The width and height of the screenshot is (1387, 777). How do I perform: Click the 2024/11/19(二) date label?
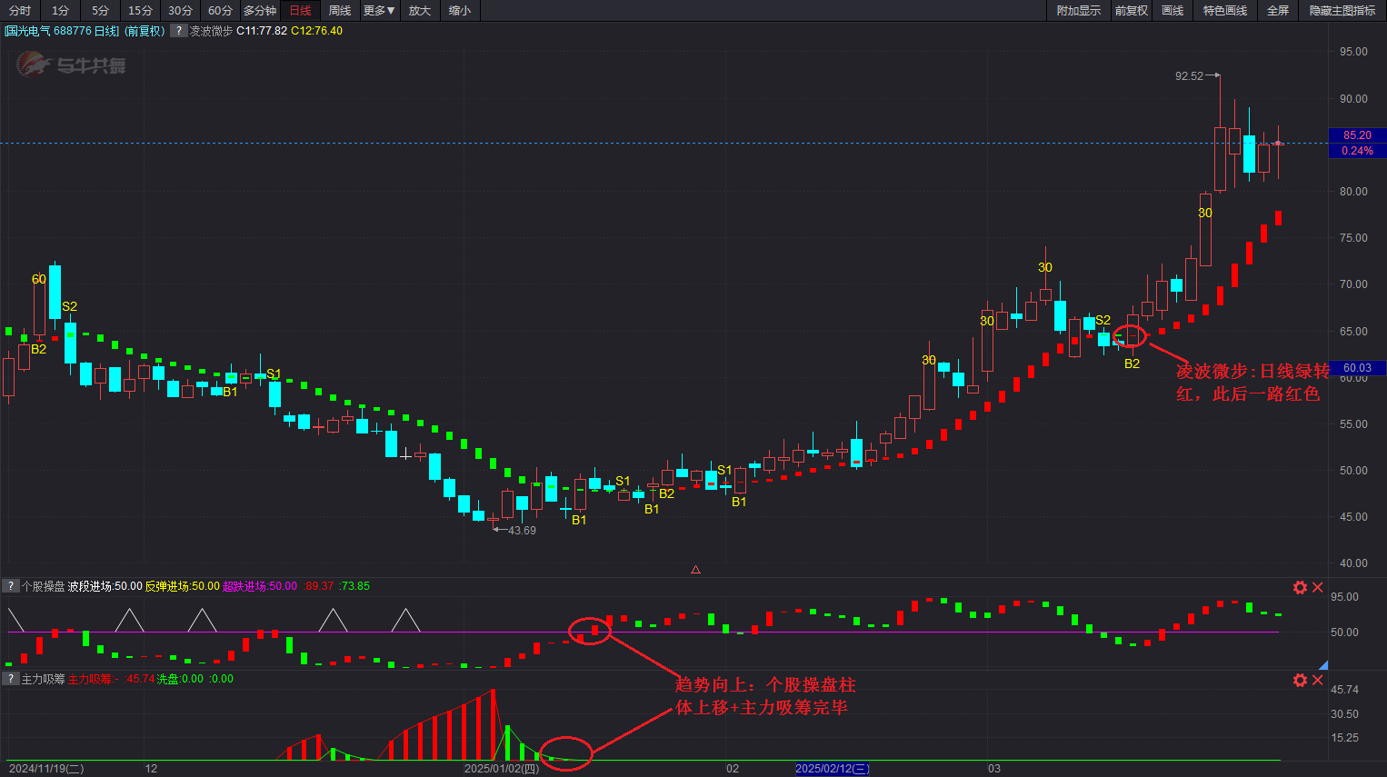[46, 769]
